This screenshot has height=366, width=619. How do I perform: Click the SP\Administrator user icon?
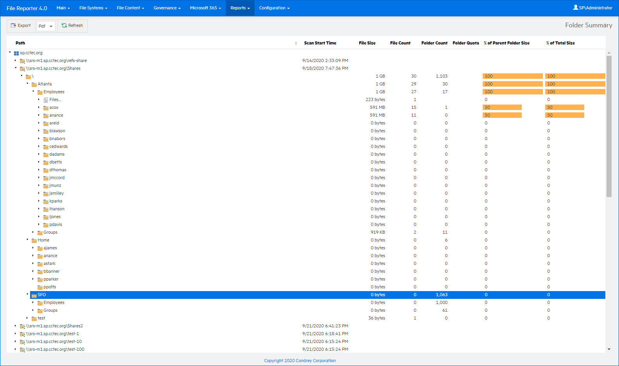tap(575, 7)
